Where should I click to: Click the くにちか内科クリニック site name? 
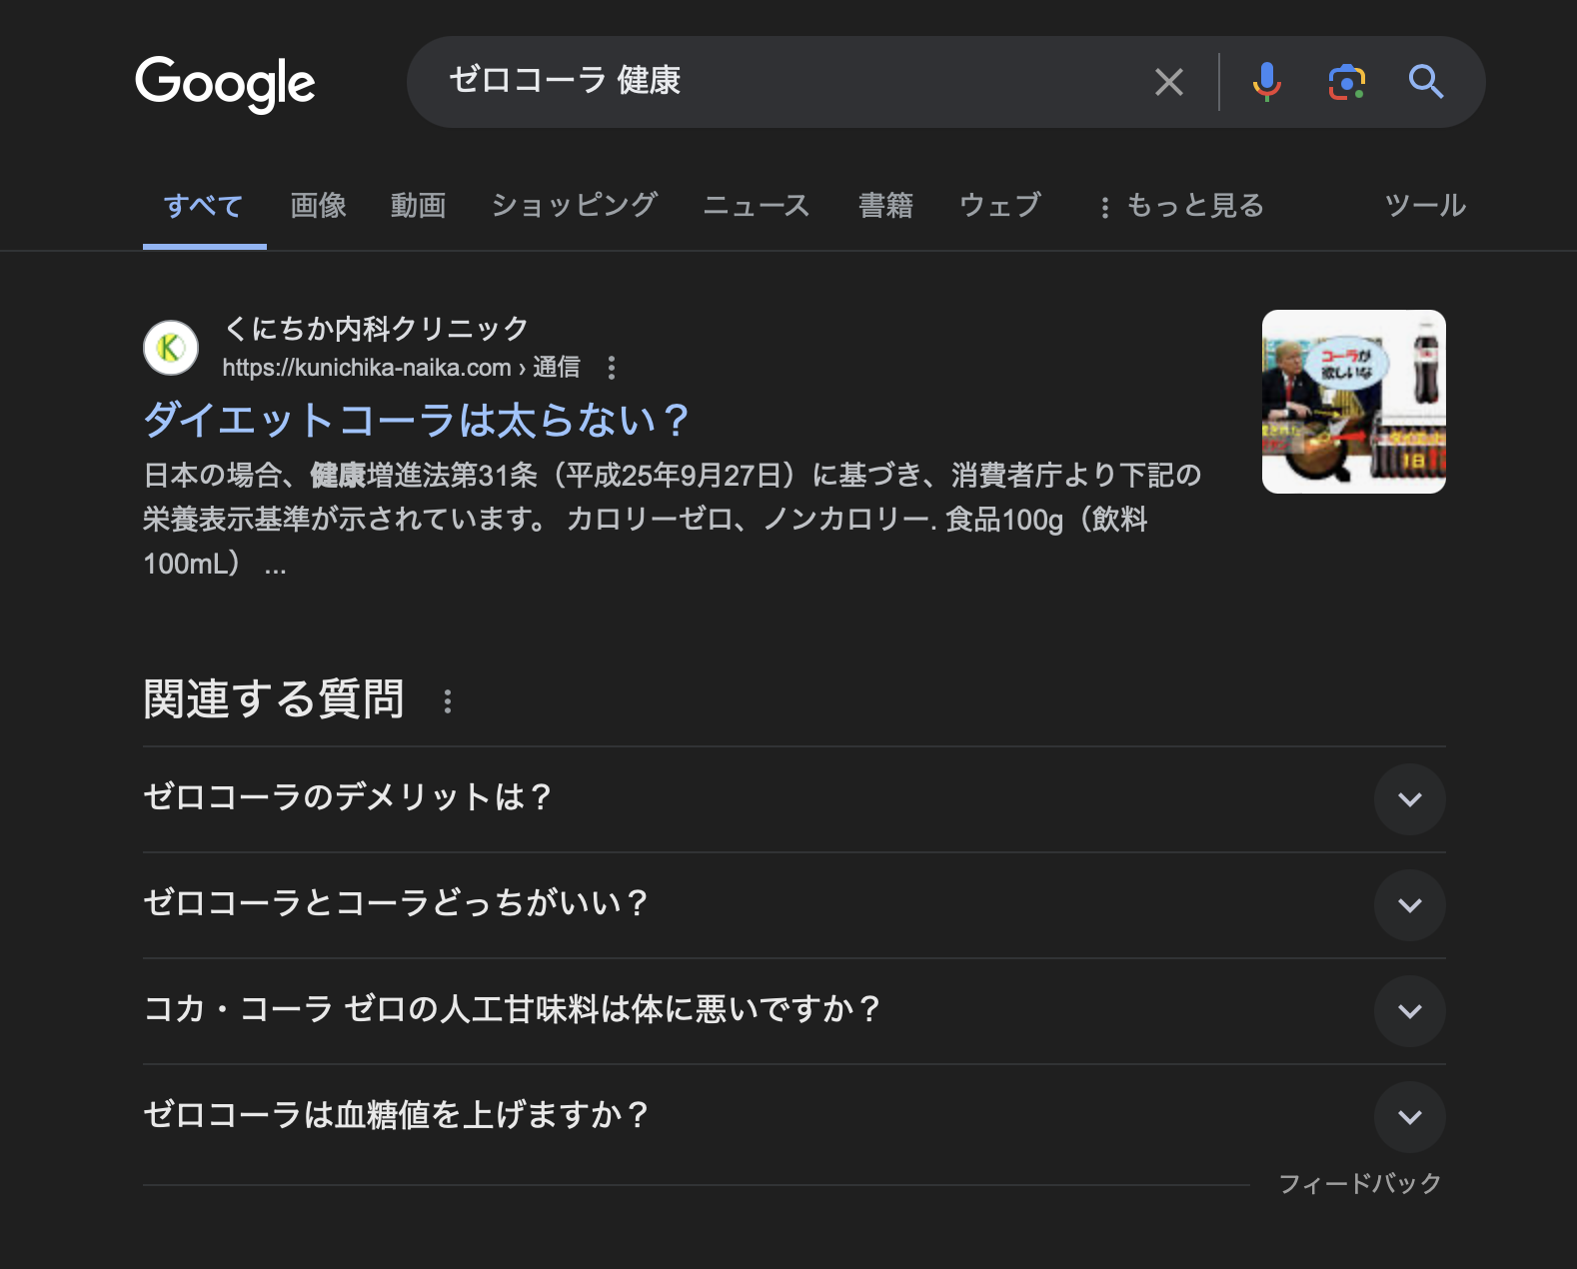[x=376, y=328]
